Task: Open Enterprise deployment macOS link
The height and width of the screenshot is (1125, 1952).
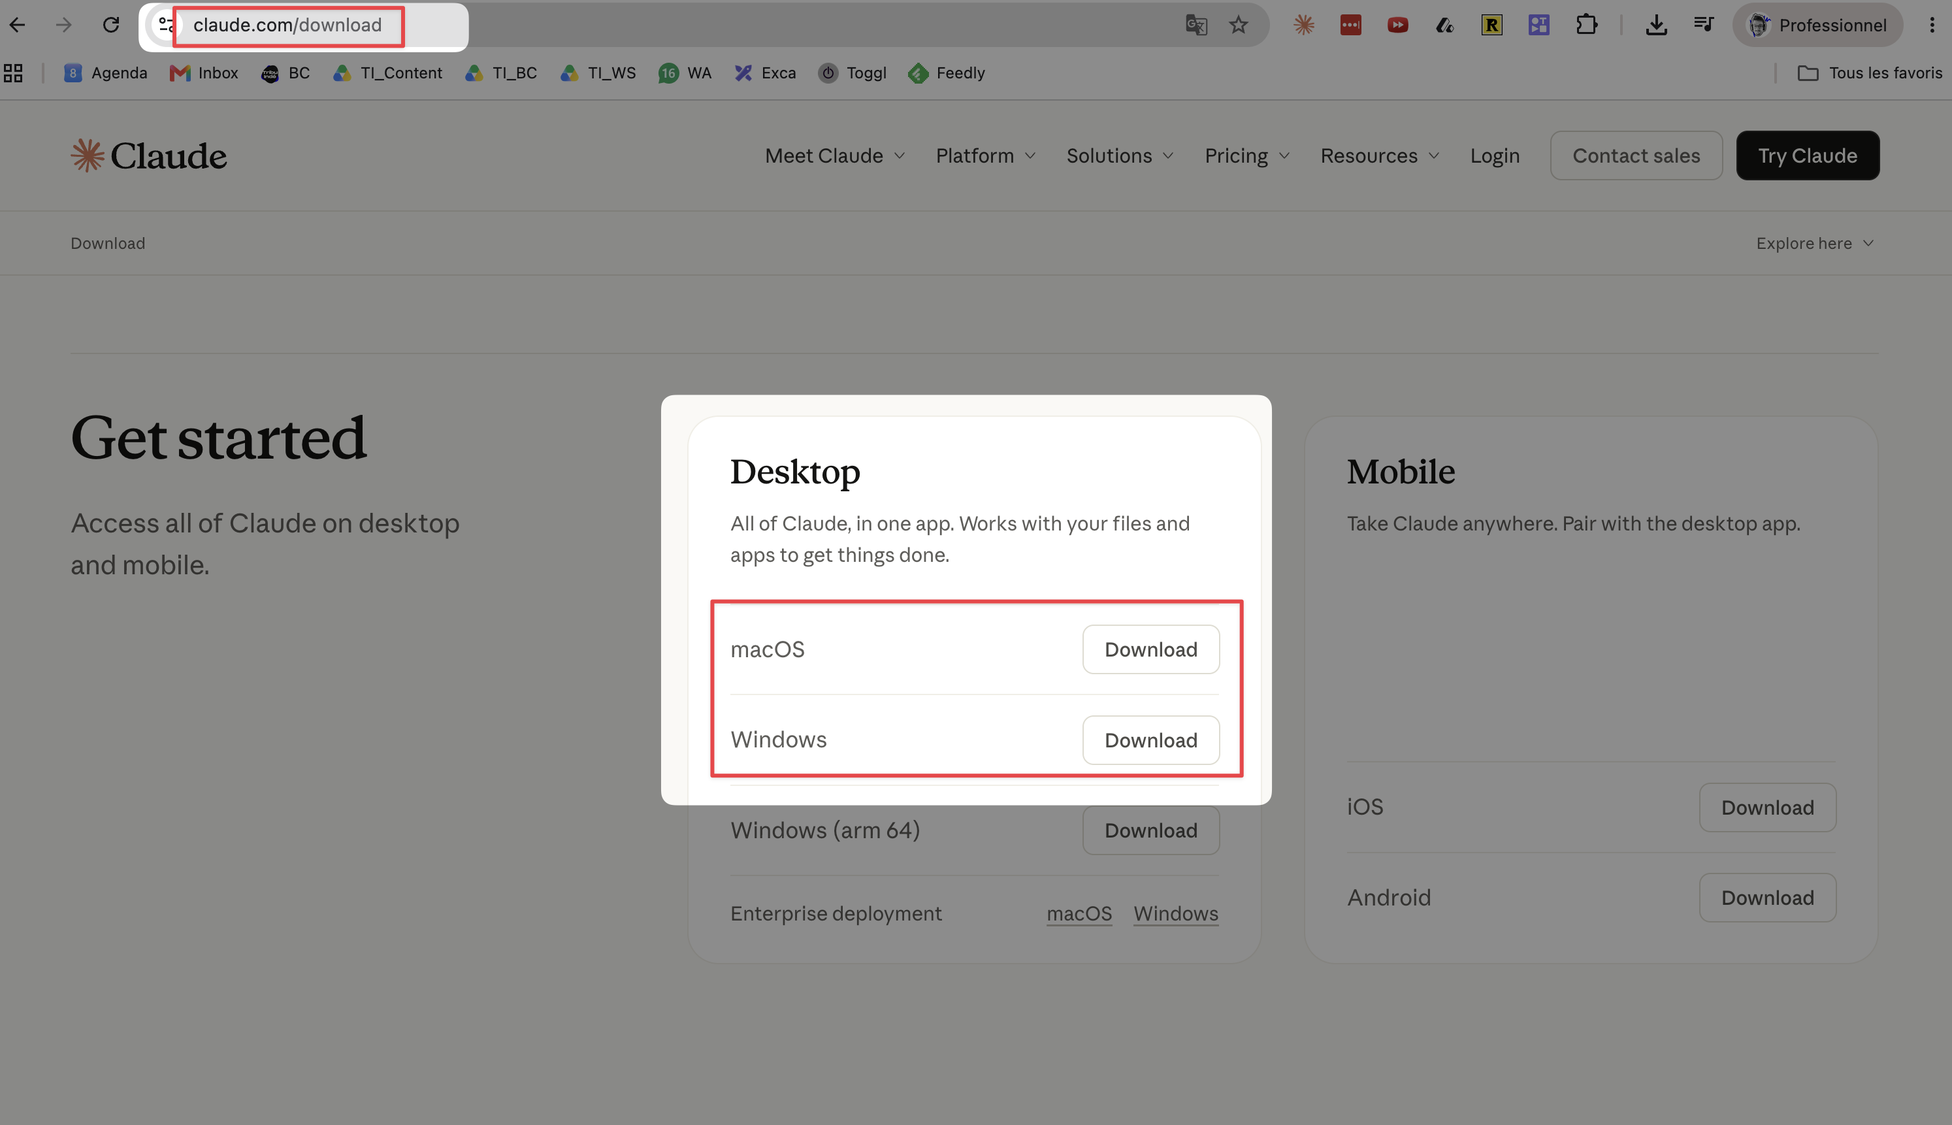Action: [x=1079, y=913]
